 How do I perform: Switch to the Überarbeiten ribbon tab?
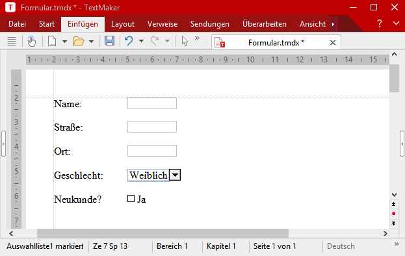coord(265,24)
